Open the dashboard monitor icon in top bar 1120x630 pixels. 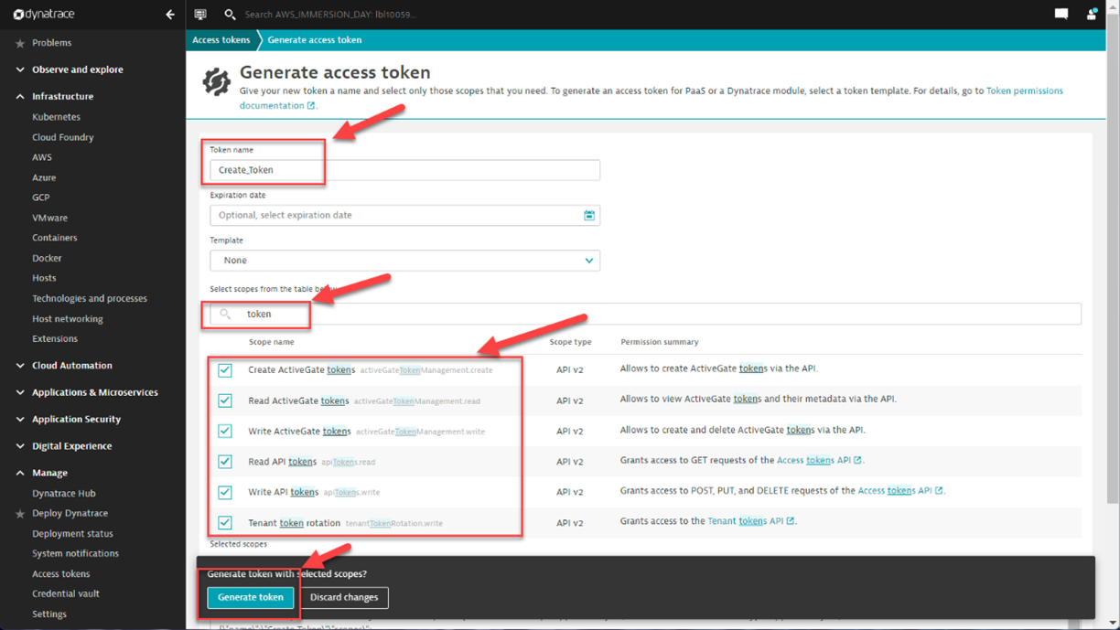click(200, 15)
